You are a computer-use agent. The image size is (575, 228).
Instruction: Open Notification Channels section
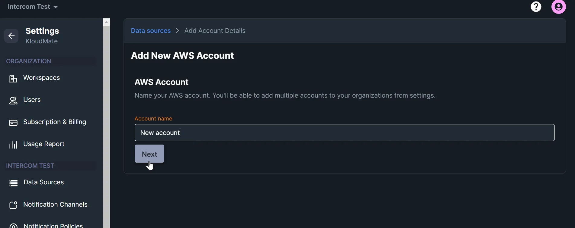pyautogui.click(x=55, y=205)
